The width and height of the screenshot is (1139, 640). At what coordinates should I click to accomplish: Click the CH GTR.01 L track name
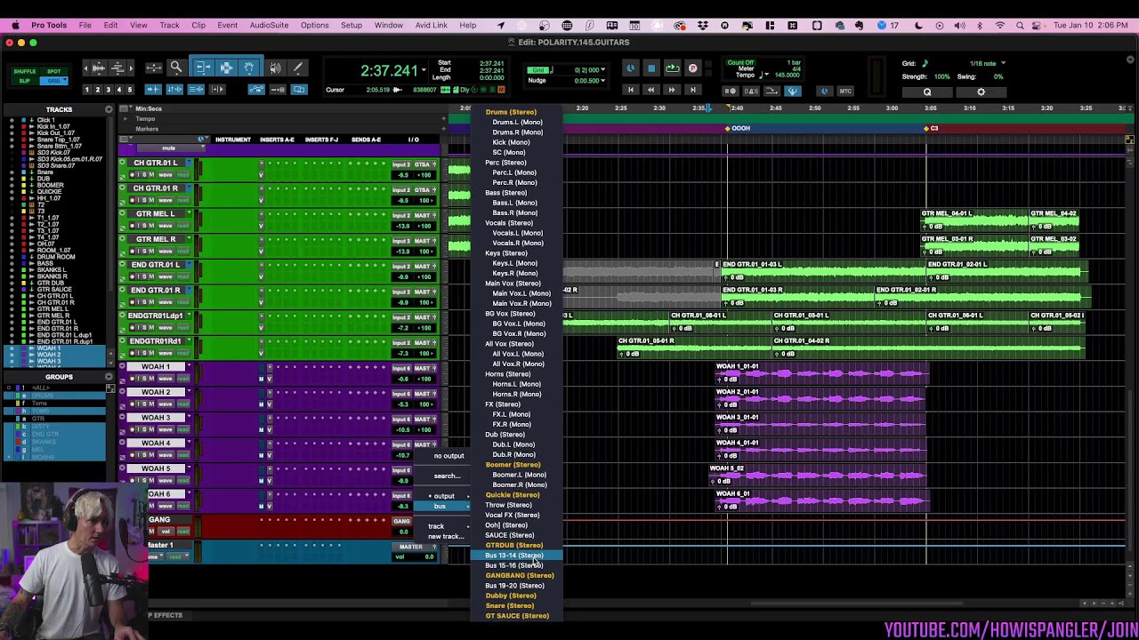click(x=156, y=164)
